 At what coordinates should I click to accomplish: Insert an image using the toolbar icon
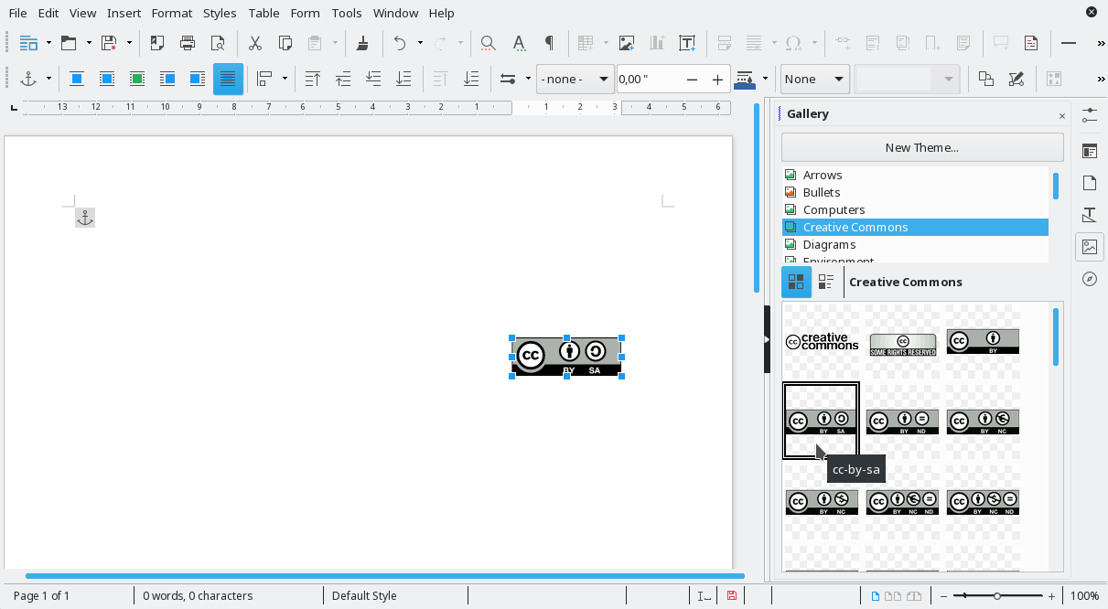click(627, 43)
